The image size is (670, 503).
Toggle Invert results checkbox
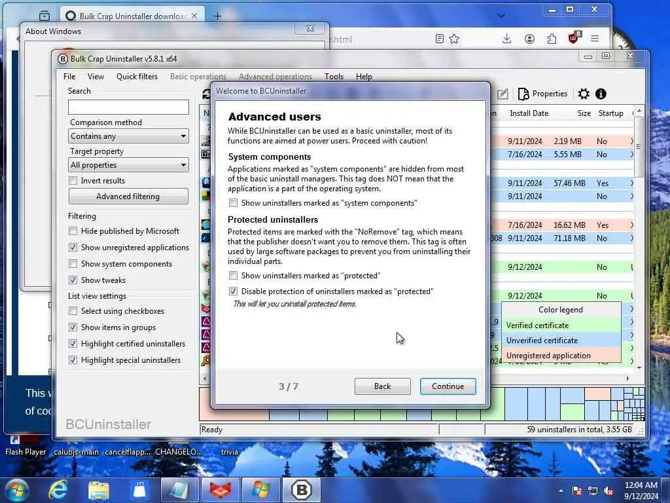[x=73, y=181]
